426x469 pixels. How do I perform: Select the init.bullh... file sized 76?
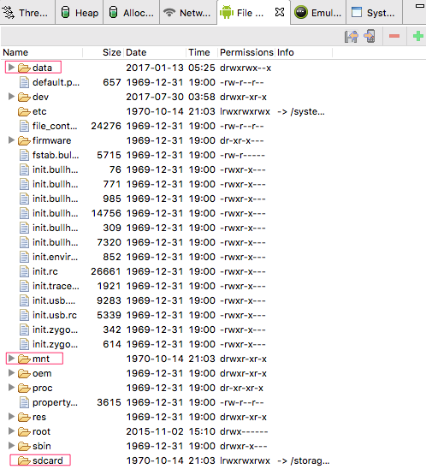[x=56, y=169]
